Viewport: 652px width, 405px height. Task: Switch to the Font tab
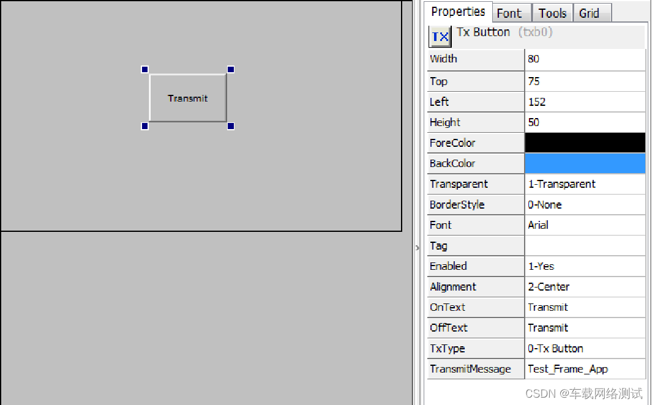click(511, 12)
